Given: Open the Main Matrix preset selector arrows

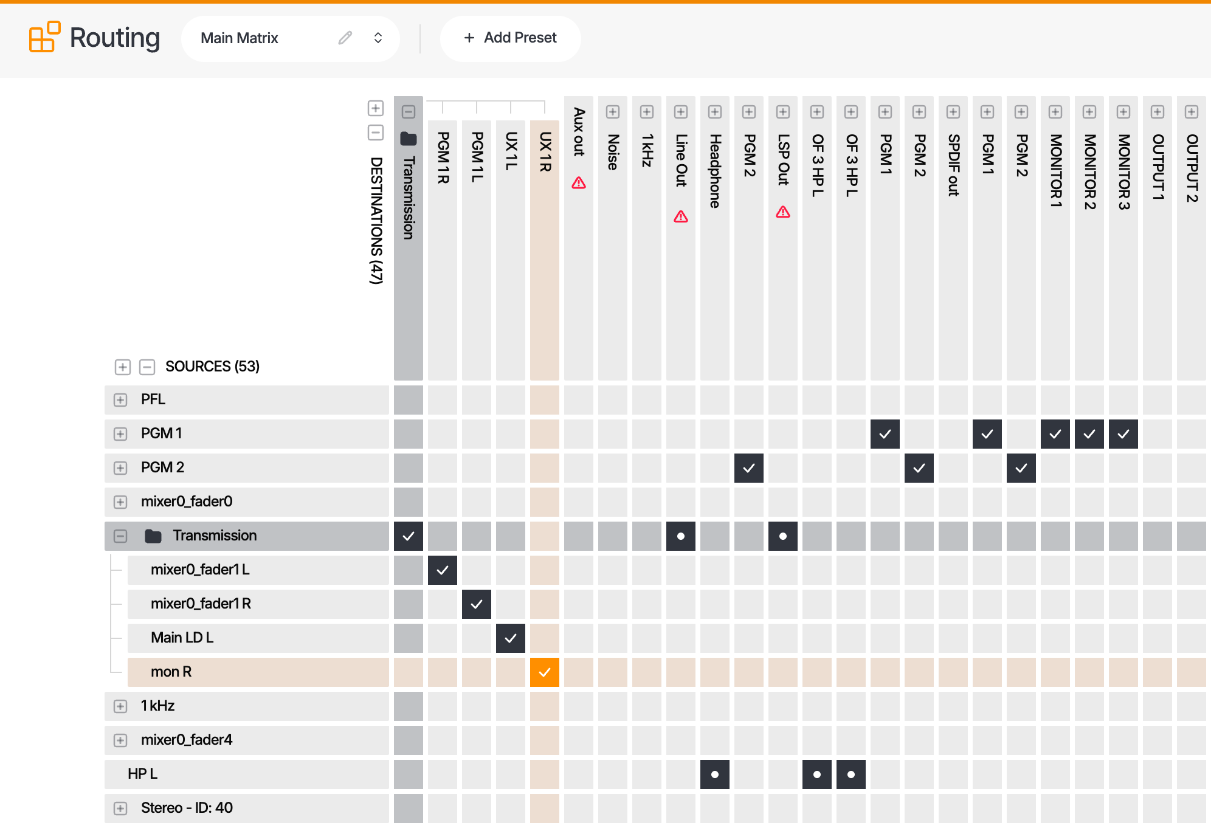Looking at the screenshot, I should click(x=378, y=38).
